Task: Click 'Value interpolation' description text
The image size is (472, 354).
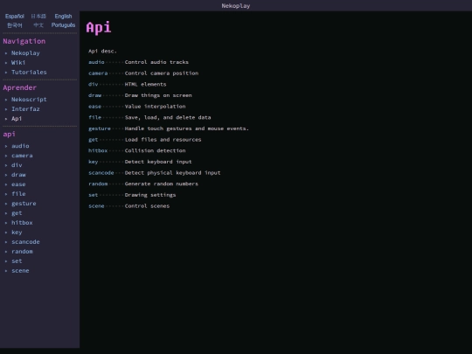Action: [155, 107]
